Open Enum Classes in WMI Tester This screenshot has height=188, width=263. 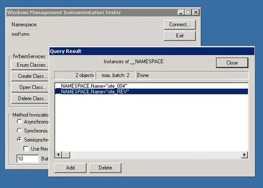30,65
